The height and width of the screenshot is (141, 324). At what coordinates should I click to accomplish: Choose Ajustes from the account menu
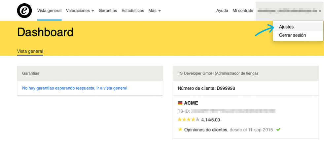(x=286, y=27)
